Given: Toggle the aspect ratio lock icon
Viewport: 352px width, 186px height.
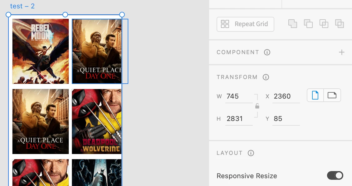Looking at the screenshot, I should [x=257, y=106].
